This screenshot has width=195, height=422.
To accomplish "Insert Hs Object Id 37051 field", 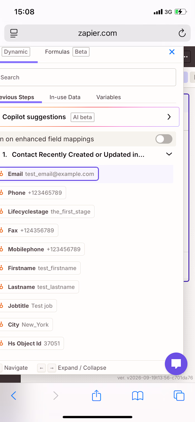I will [x=32, y=343].
